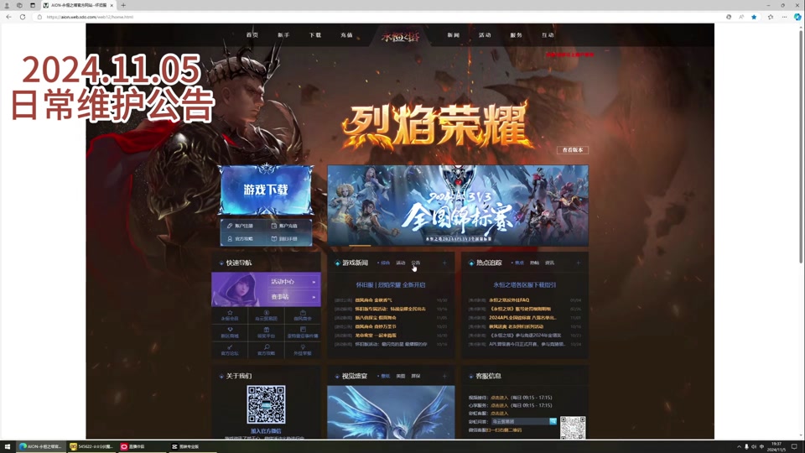Screen dimensions: 805x453
Task: Open the 服务 navigation menu item
Action: click(516, 35)
